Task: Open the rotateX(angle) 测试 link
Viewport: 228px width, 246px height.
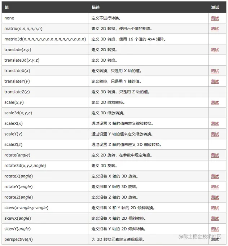Action: [x=215, y=176]
